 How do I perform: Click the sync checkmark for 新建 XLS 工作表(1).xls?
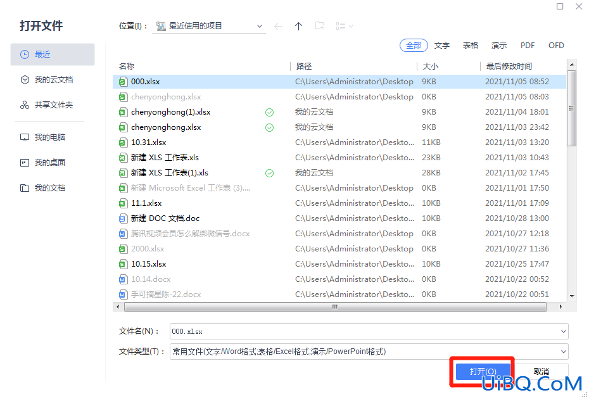pyautogui.click(x=269, y=173)
